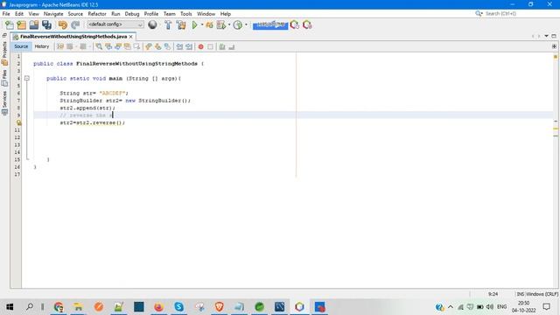Collapse the main method code fold

click(x=27, y=78)
